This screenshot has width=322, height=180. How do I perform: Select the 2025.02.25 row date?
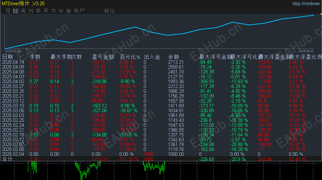pos(13,120)
